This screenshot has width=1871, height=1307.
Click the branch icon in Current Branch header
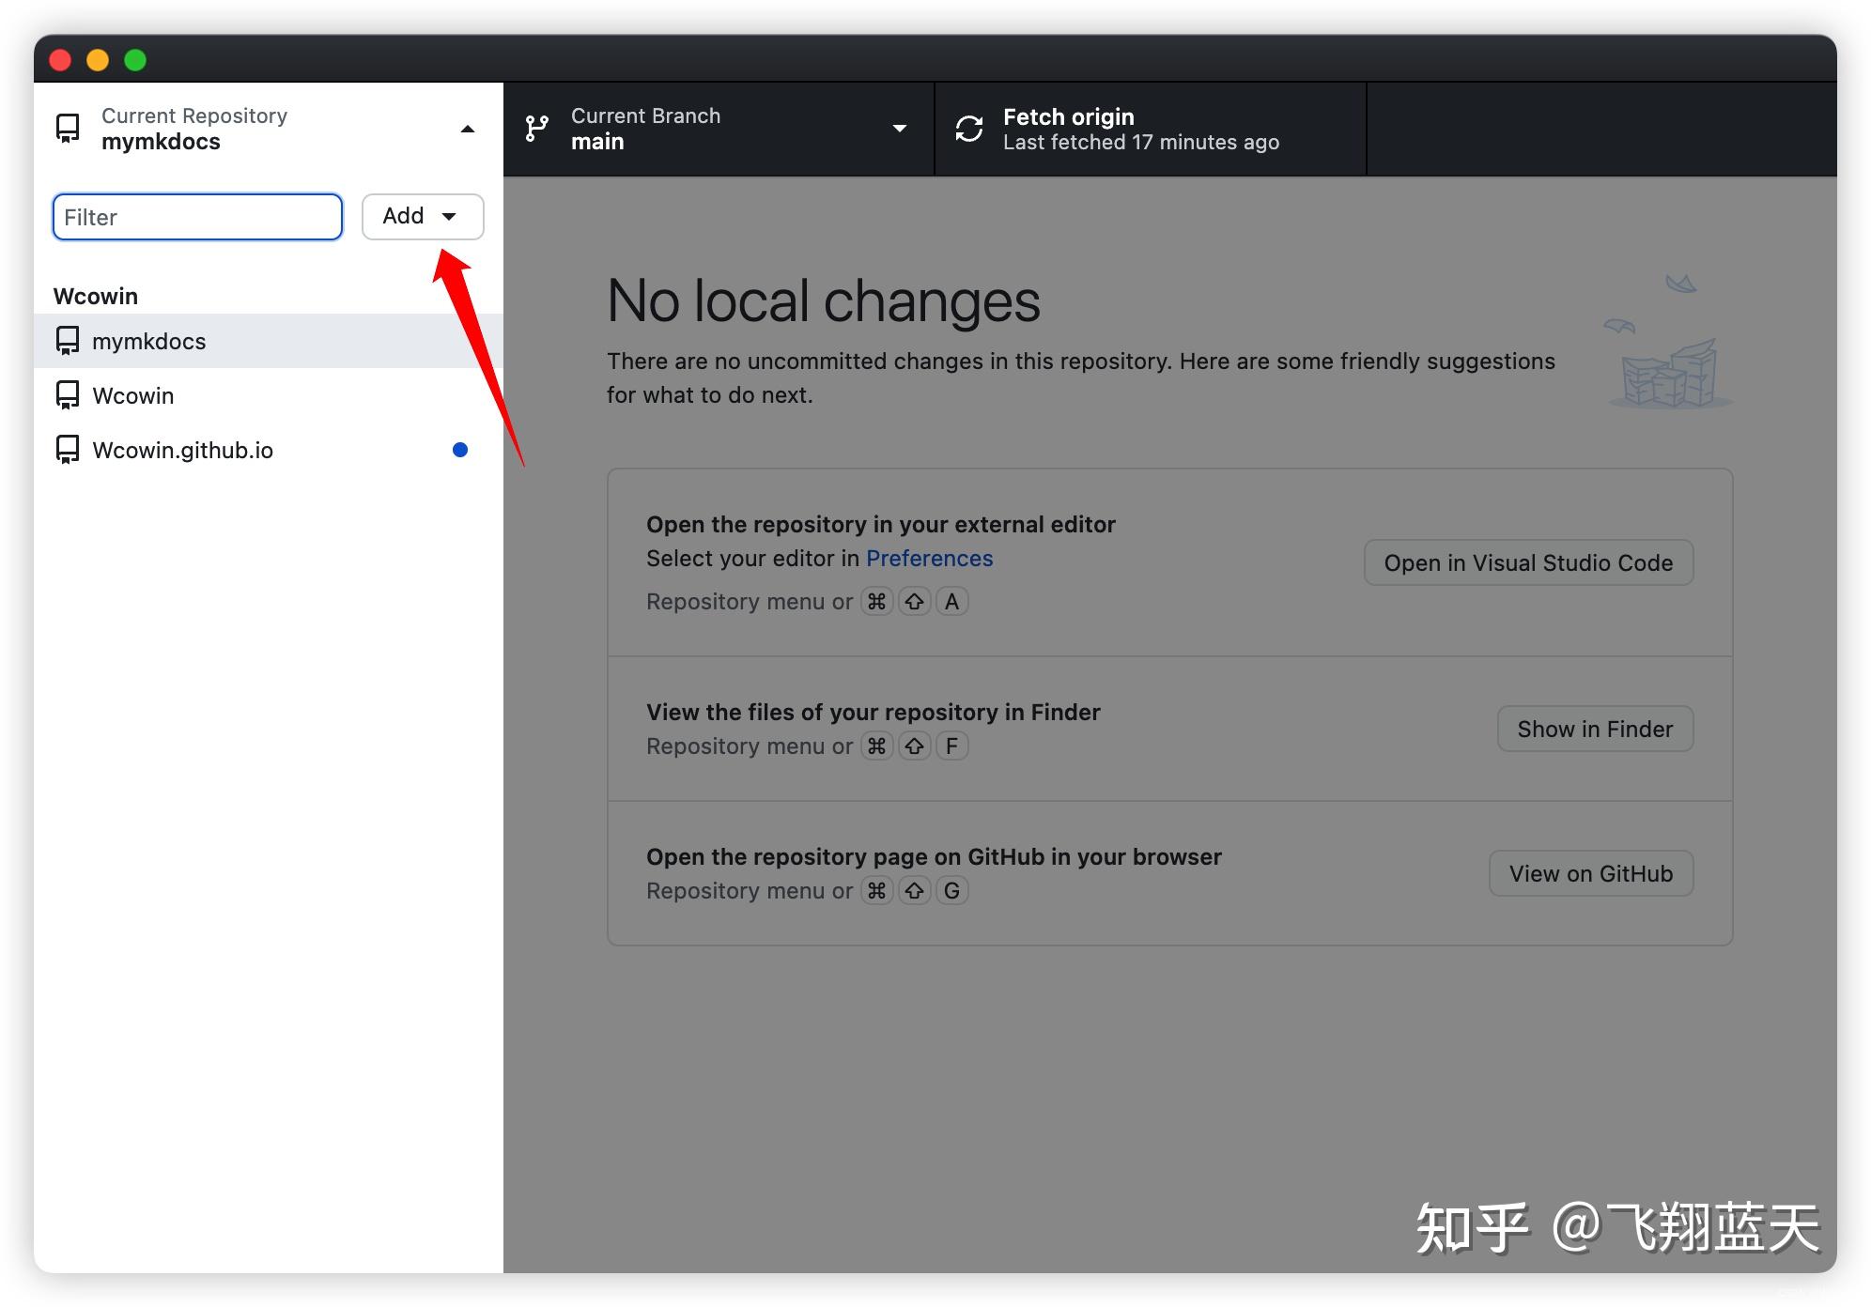[x=537, y=128]
